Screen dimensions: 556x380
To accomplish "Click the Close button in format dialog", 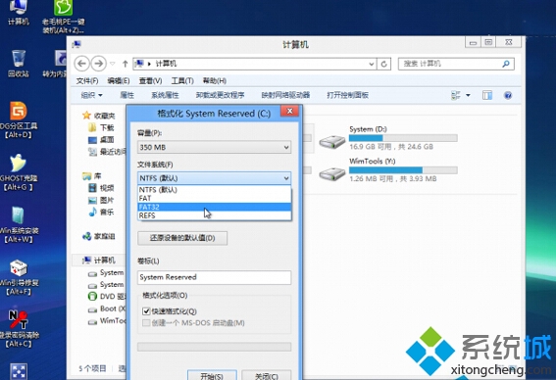I will (x=267, y=375).
